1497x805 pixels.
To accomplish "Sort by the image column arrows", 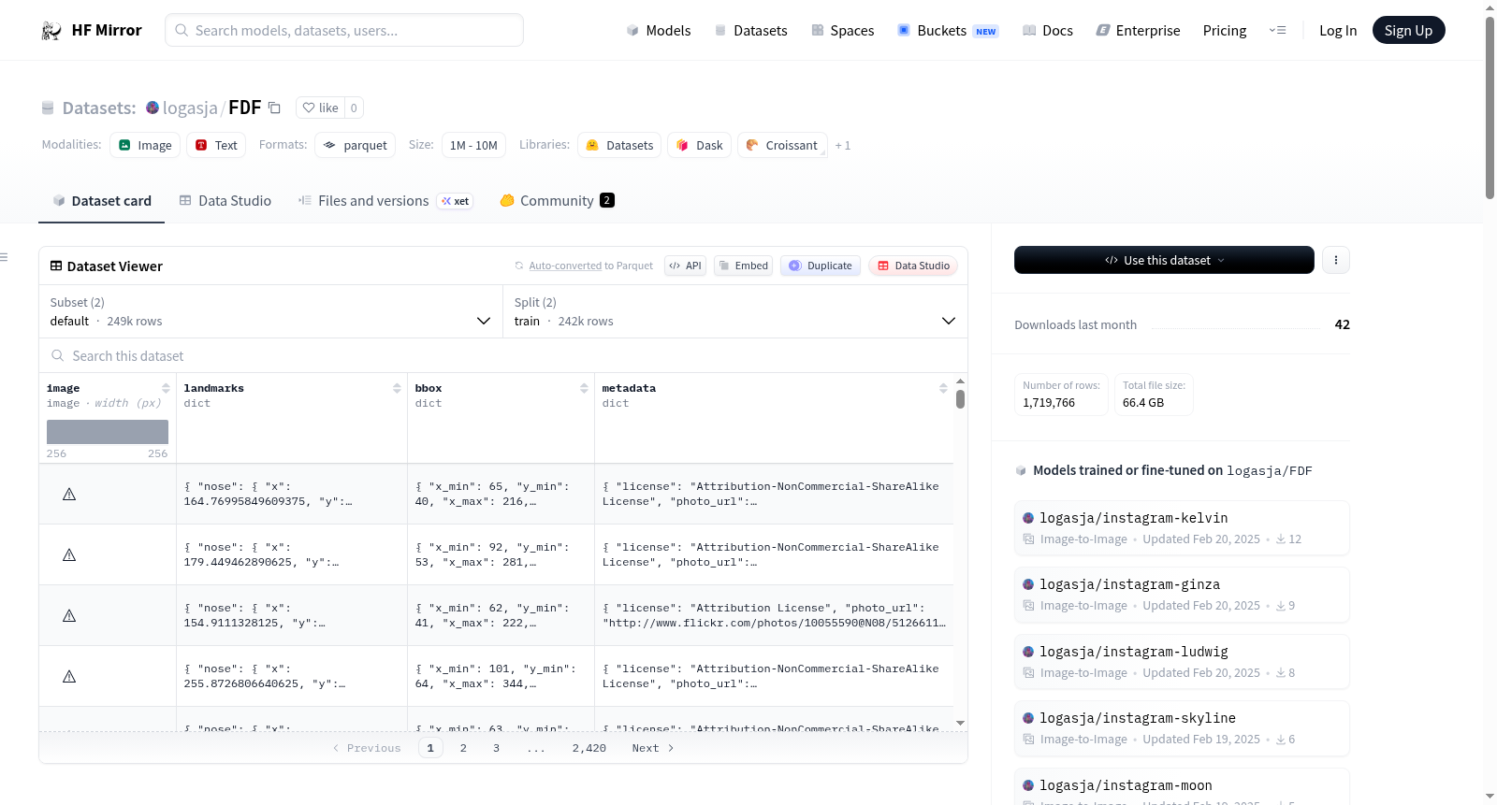I will click(166, 388).
